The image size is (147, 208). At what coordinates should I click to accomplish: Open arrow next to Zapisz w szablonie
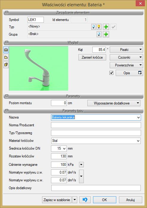coord(75,200)
